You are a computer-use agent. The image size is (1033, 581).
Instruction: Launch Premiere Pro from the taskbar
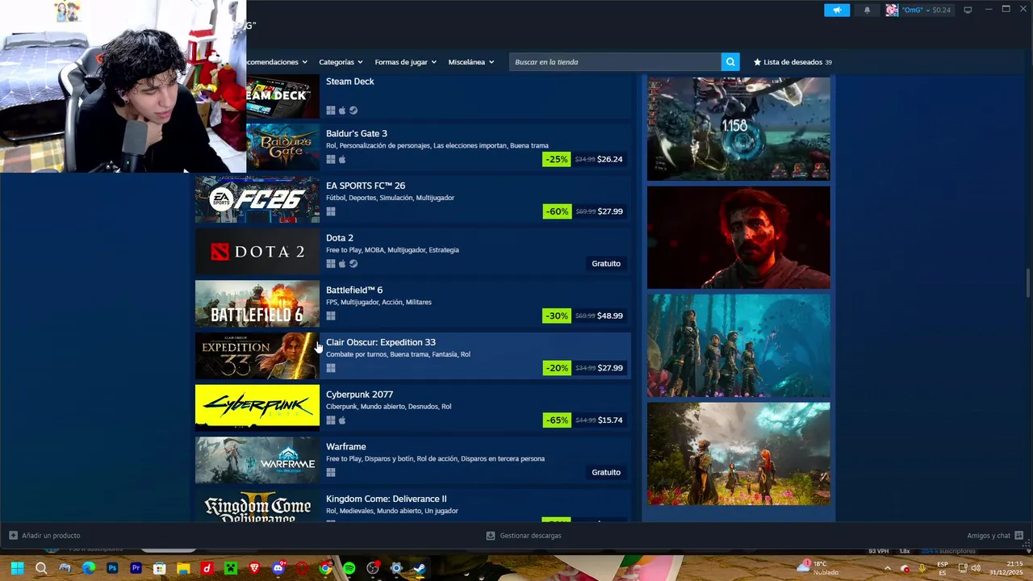pyautogui.click(x=136, y=568)
